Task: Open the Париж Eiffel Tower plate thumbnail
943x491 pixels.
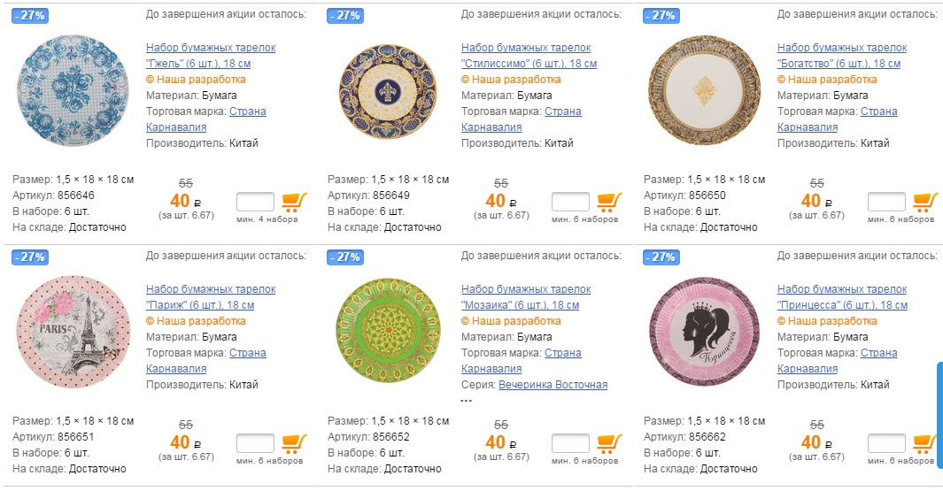Action: tap(73, 331)
